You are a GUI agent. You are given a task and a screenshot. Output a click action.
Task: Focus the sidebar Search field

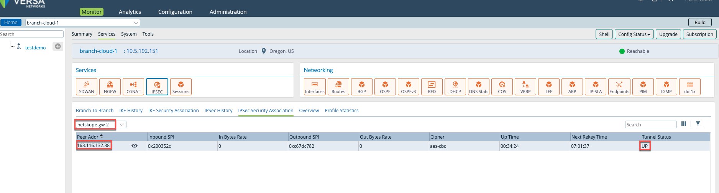click(x=31, y=34)
